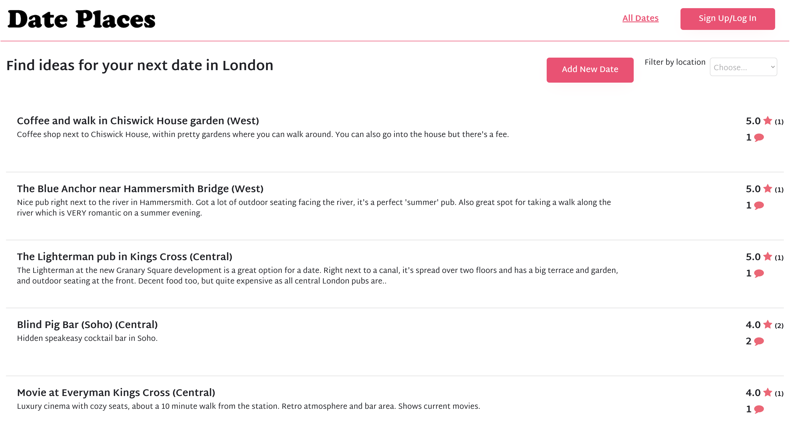Click the comment bubble for The Blue Anchor
Screen dimensions: 792x424
759,205
